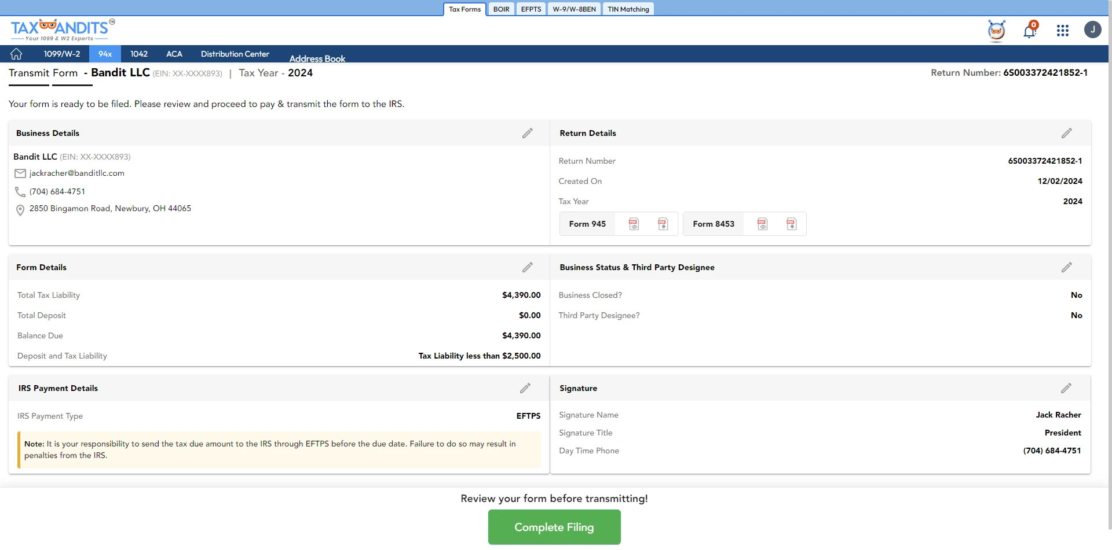This screenshot has width=1112, height=550.
Task: Click the return number in the header
Action: point(1045,73)
